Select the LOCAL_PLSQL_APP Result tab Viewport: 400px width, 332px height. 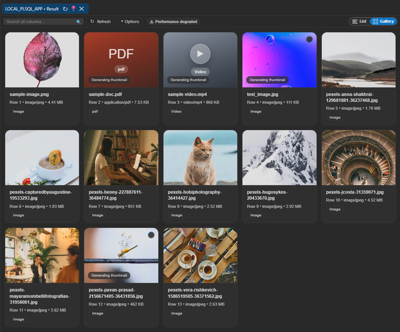tap(32, 9)
